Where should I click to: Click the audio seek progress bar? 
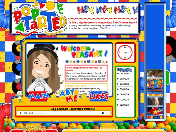point(66,113)
